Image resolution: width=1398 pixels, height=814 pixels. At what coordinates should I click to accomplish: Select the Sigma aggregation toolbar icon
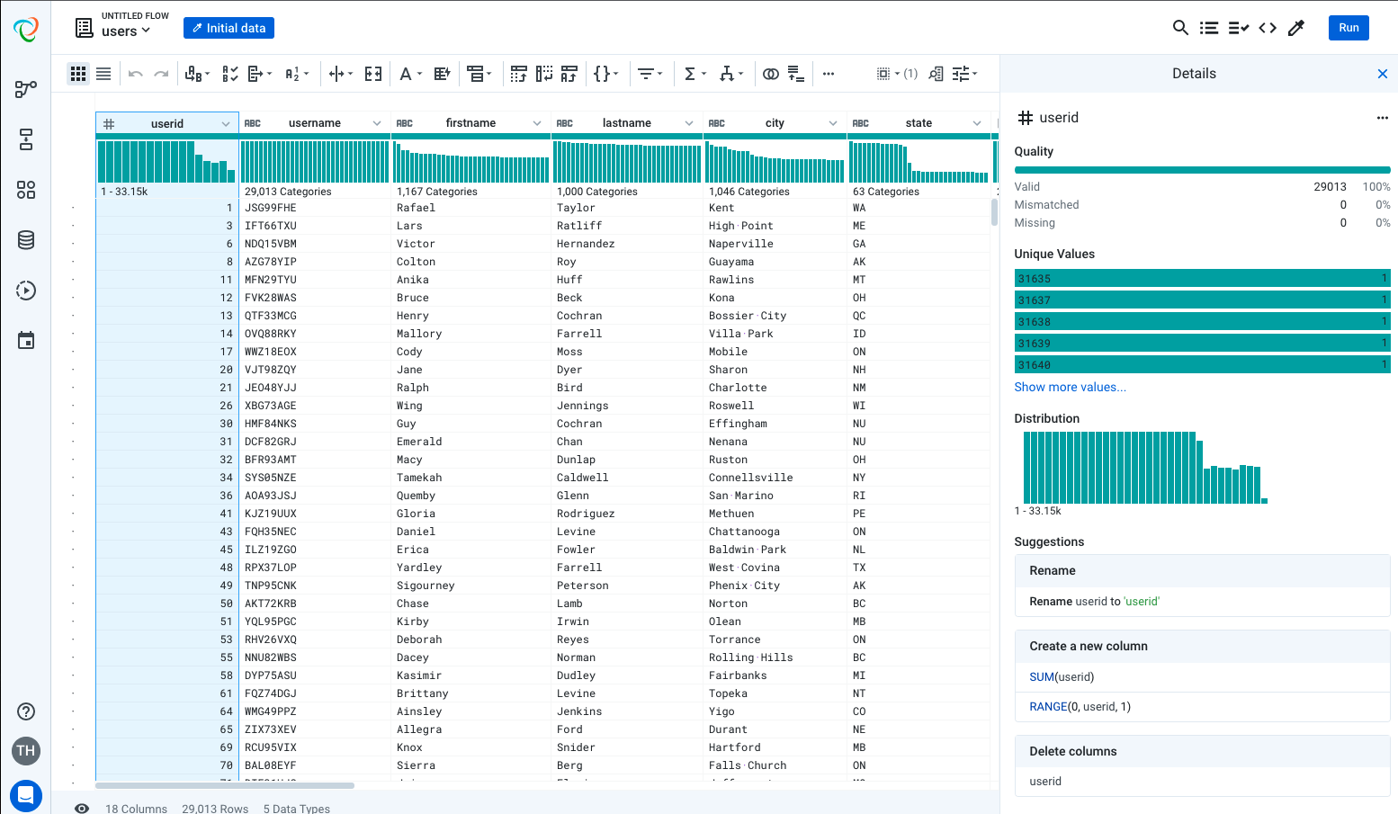pos(691,73)
